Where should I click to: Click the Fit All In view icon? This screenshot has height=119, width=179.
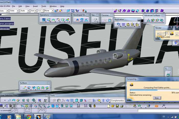click(x=27, y=106)
